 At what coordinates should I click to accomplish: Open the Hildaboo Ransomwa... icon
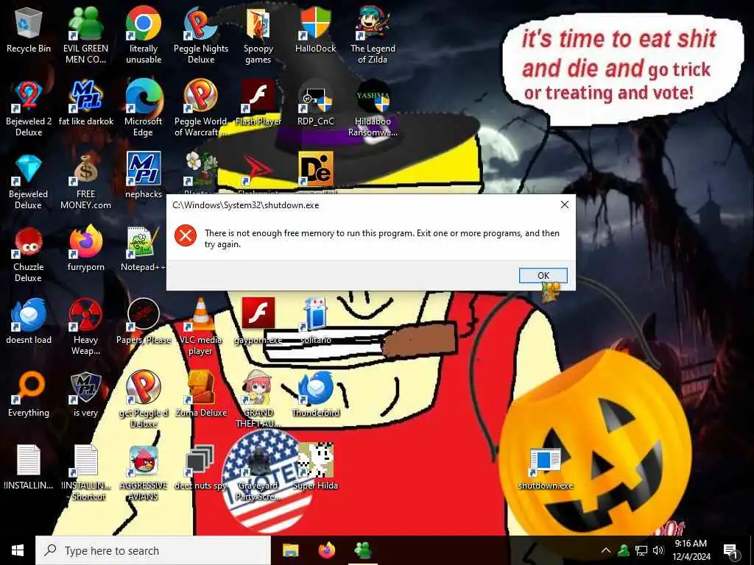point(373,108)
